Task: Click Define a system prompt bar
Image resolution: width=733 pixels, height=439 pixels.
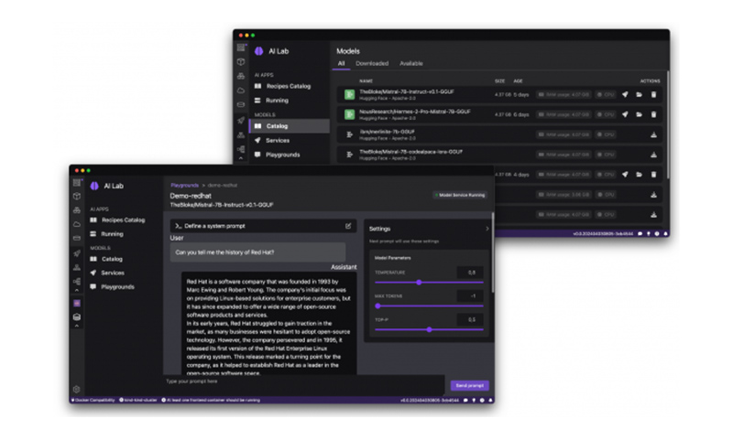Action: pyautogui.click(x=263, y=226)
